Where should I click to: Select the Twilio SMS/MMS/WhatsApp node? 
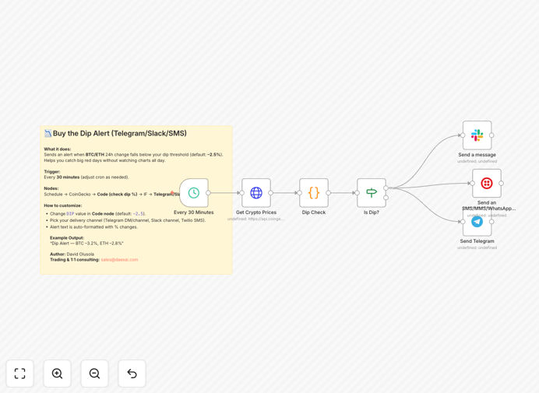[487, 183]
